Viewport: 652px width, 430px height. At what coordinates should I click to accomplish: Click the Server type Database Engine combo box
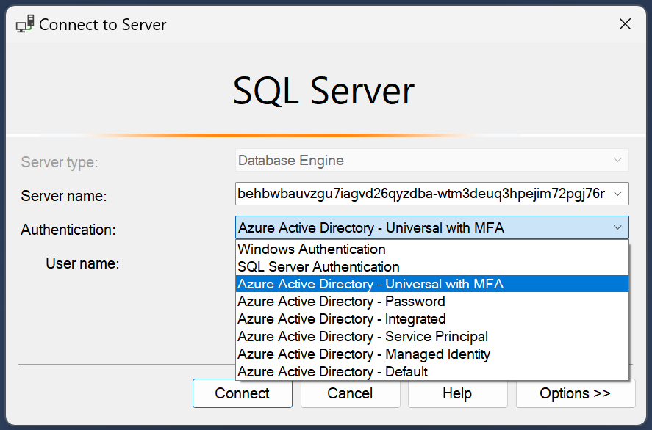[x=432, y=160]
